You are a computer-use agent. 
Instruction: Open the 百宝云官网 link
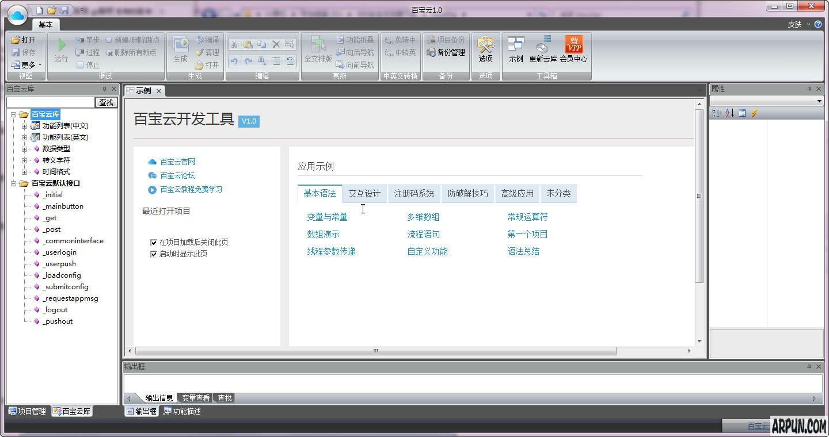tap(177, 162)
